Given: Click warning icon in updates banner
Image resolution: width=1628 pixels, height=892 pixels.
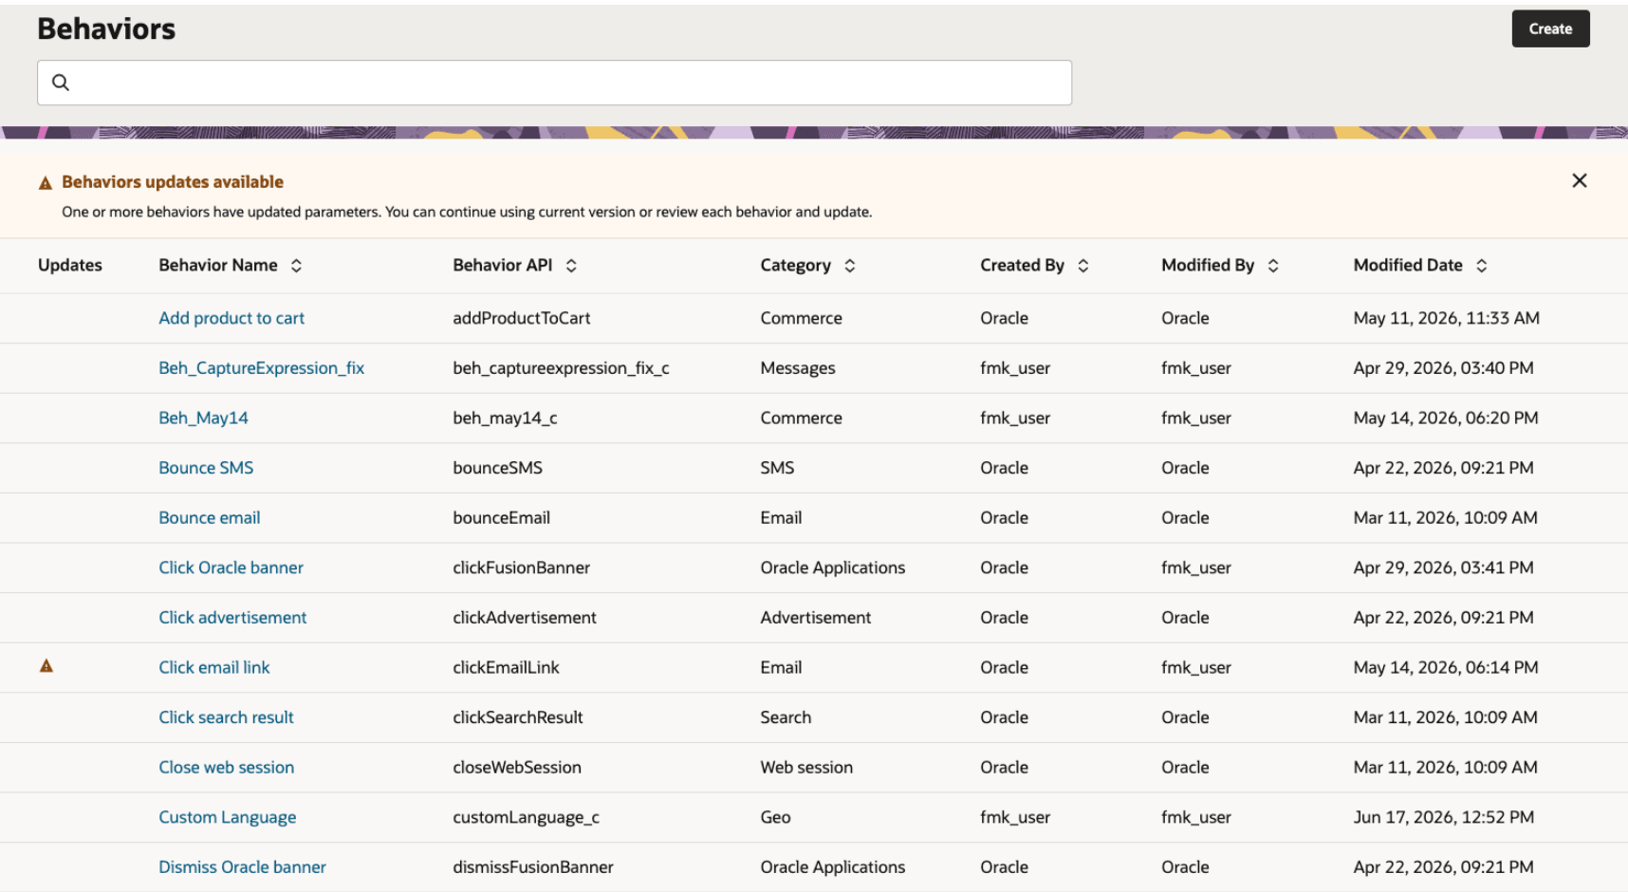Looking at the screenshot, I should [46, 183].
